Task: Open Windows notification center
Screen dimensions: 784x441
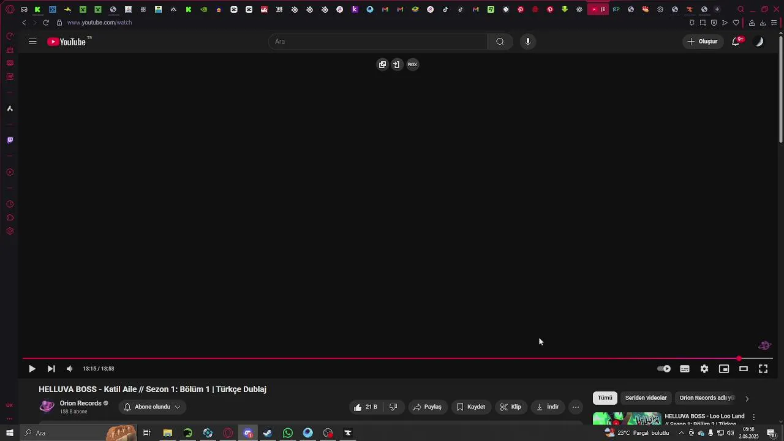Action: pyautogui.click(x=771, y=433)
